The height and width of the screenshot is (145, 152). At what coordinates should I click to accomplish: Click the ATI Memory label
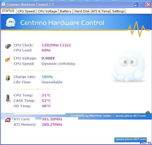point(25,124)
